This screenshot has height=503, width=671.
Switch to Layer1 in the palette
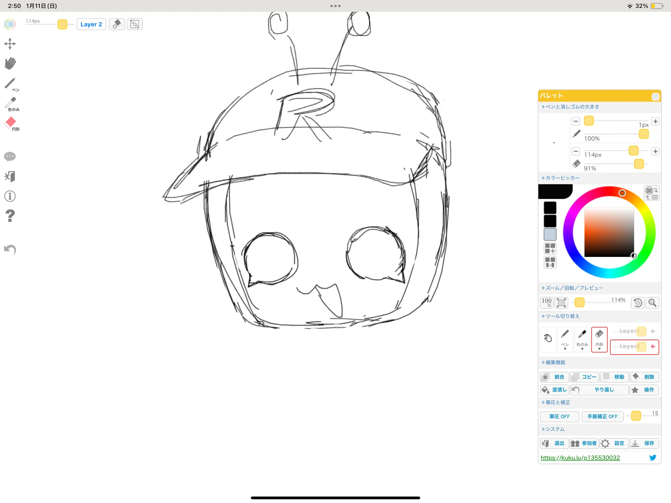635,331
